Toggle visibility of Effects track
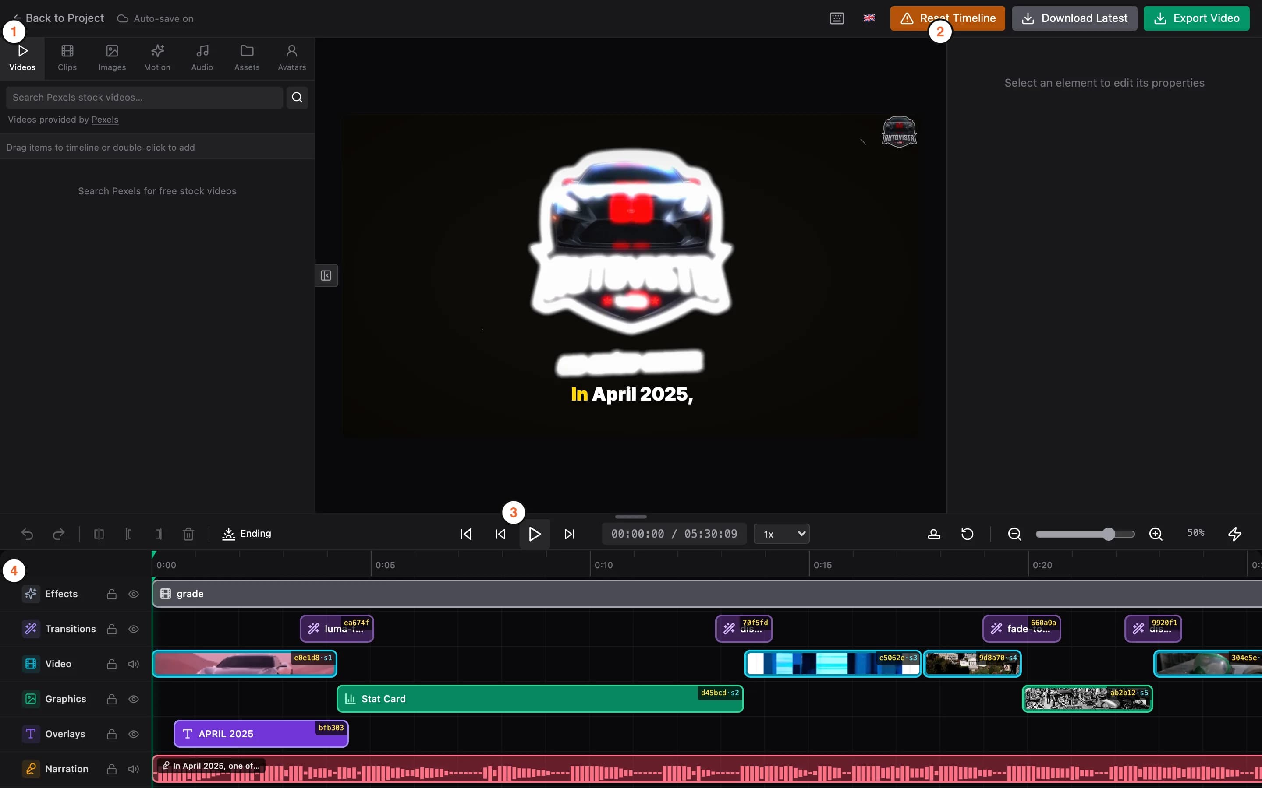This screenshot has height=788, width=1262. coord(134,594)
